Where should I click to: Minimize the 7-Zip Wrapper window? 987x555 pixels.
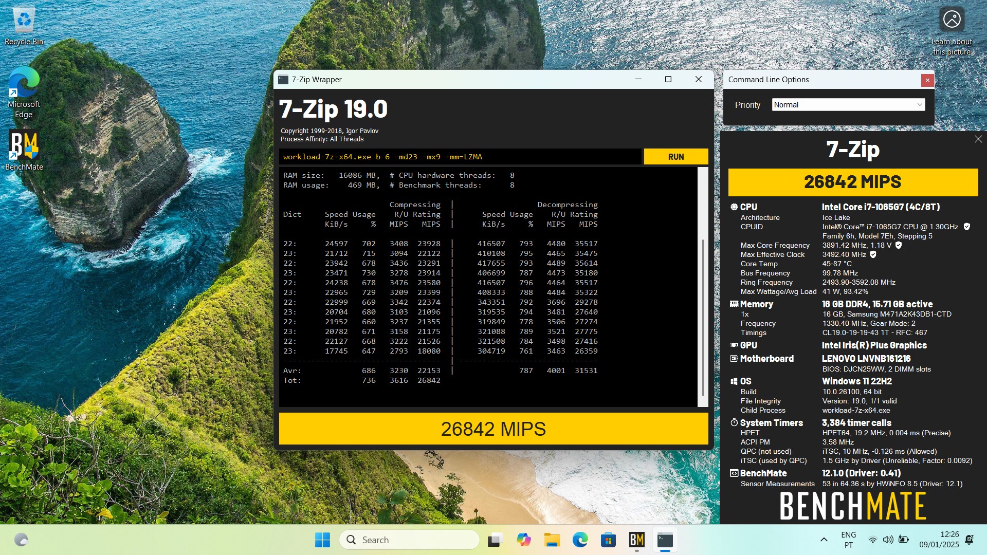click(x=638, y=79)
